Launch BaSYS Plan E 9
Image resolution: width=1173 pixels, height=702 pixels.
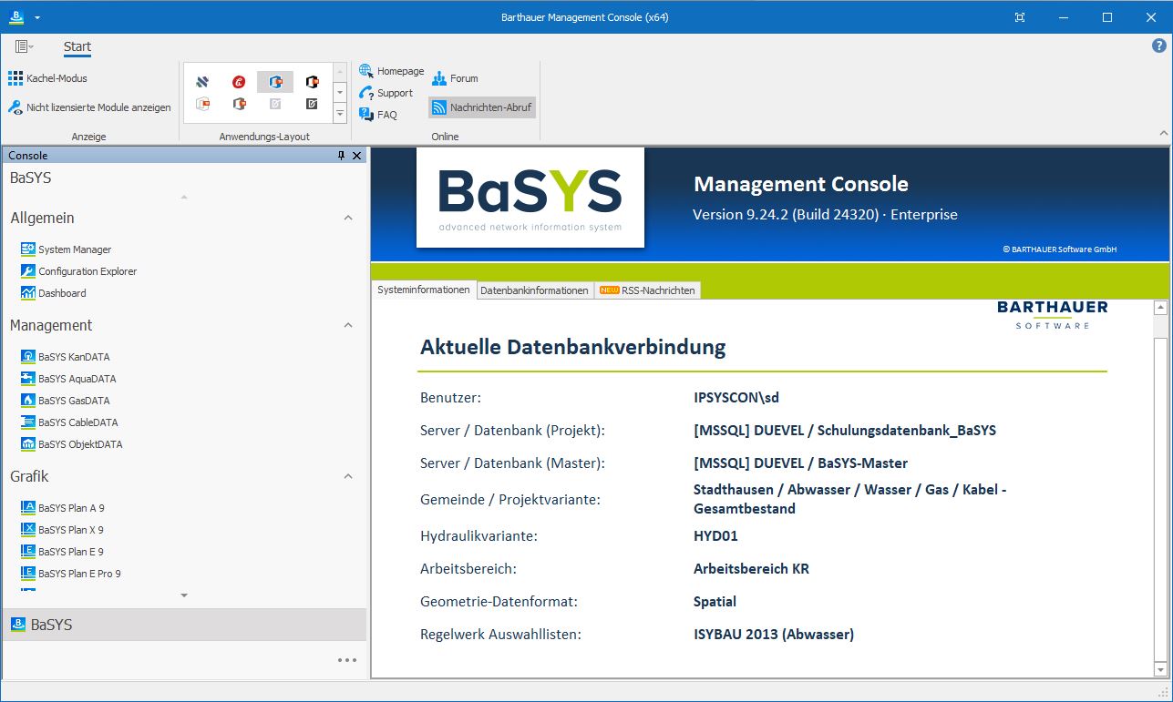62,552
